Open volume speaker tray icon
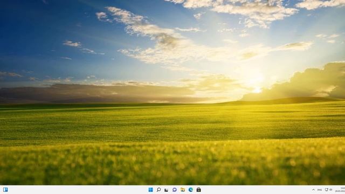This screenshot has height=194, width=345. [330, 190]
